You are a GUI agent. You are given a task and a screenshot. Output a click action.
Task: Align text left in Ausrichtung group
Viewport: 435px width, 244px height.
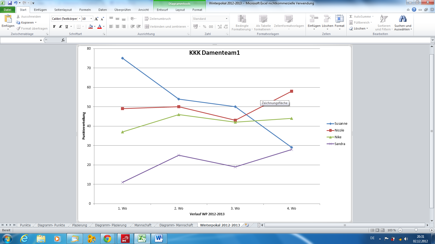pyautogui.click(x=111, y=27)
